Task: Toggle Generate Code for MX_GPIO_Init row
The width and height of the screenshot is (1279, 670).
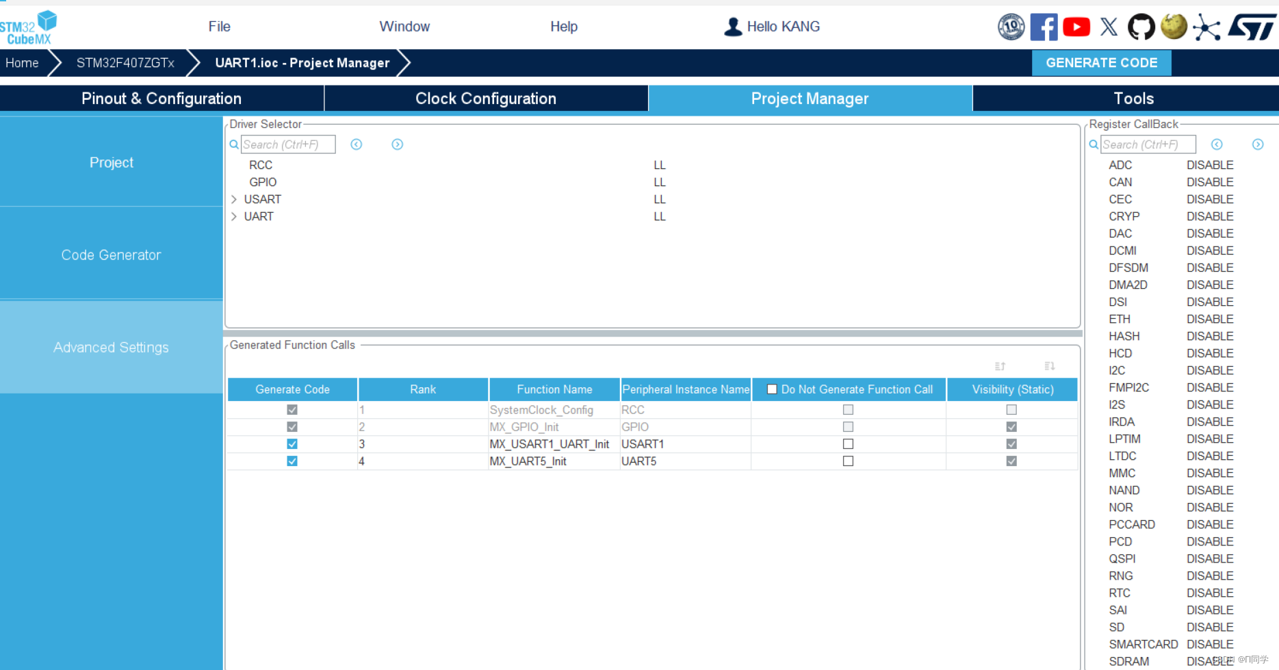Action: pyautogui.click(x=292, y=427)
